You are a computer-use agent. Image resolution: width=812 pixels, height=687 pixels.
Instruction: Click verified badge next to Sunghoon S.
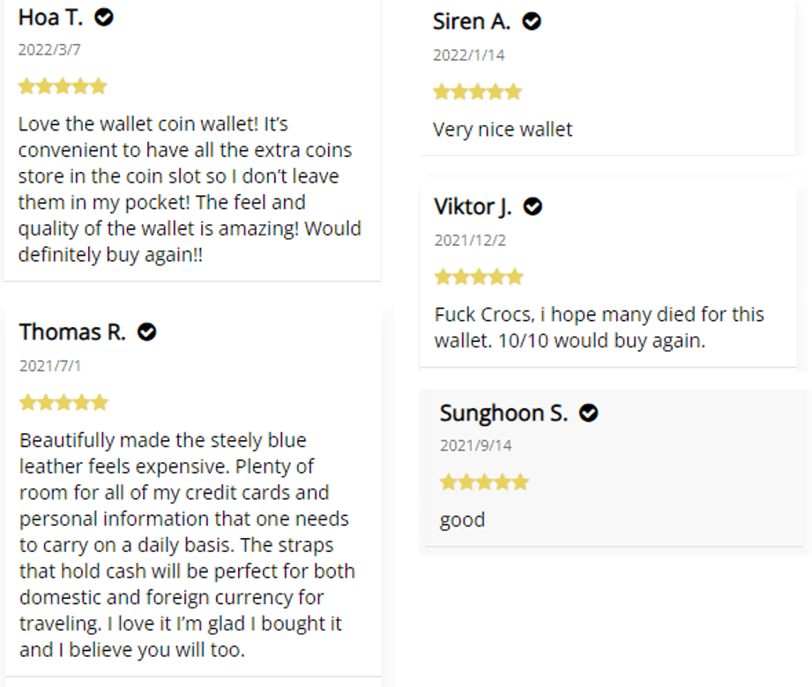[589, 413]
